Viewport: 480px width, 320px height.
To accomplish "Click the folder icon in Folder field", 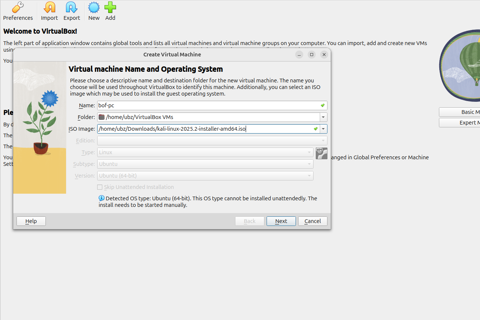I will point(102,117).
